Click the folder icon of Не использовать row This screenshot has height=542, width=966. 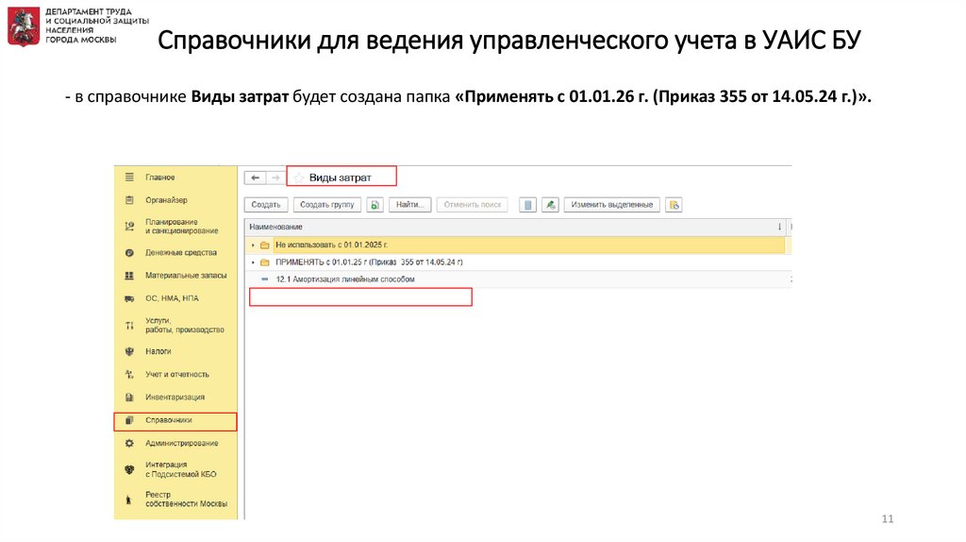coord(265,245)
